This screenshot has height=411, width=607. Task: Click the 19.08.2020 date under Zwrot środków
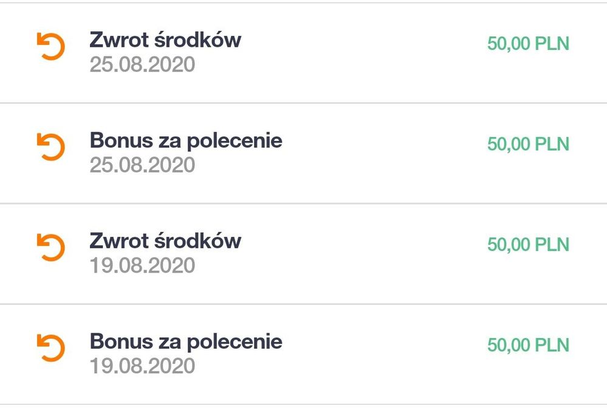click(142, 266)
